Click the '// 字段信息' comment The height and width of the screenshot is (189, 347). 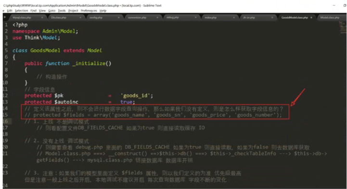pyautogui.click(x=40, y=89)
